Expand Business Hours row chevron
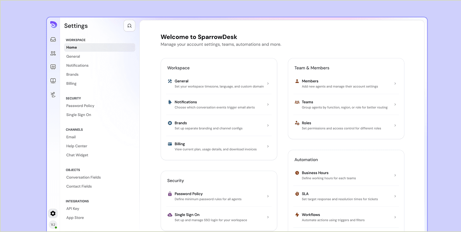 [395, 175]
